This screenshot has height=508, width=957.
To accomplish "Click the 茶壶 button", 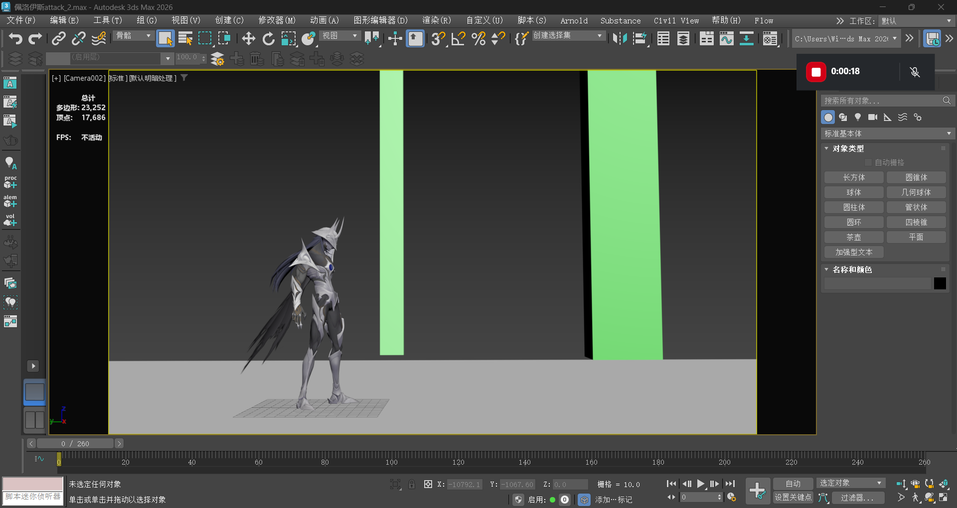I will coord(854,237).
